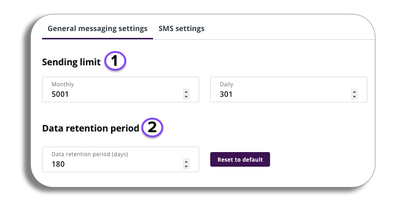
Task: Decrement the Daily limit using down arrow
Action: point(354,97)
